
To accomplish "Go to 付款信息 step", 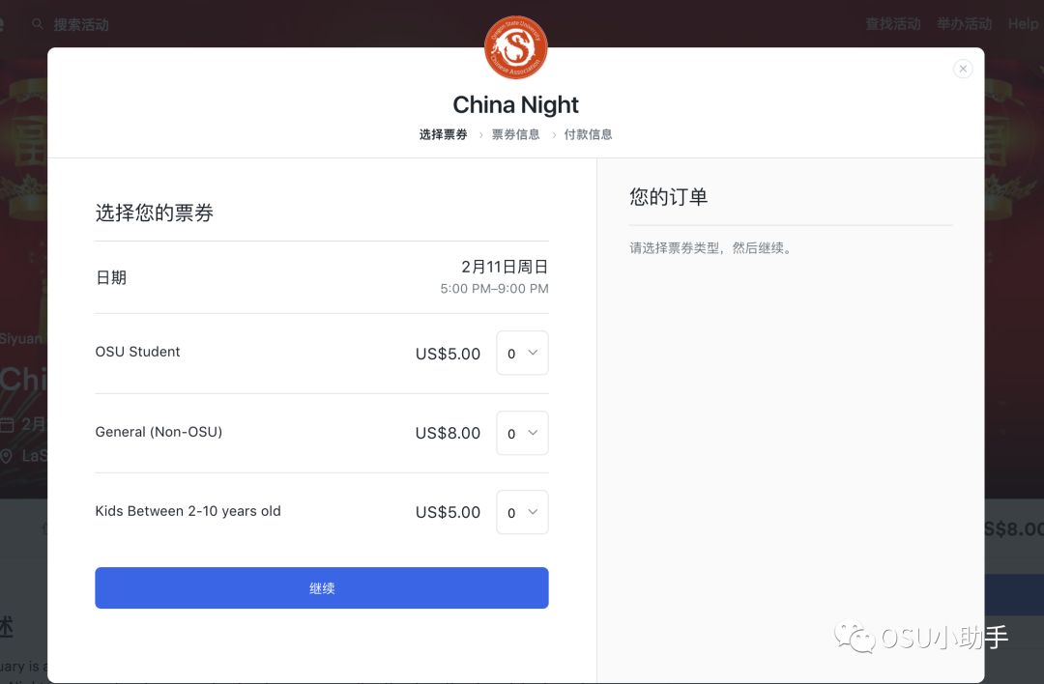I will pyautogui.click(x=588, y=134).
